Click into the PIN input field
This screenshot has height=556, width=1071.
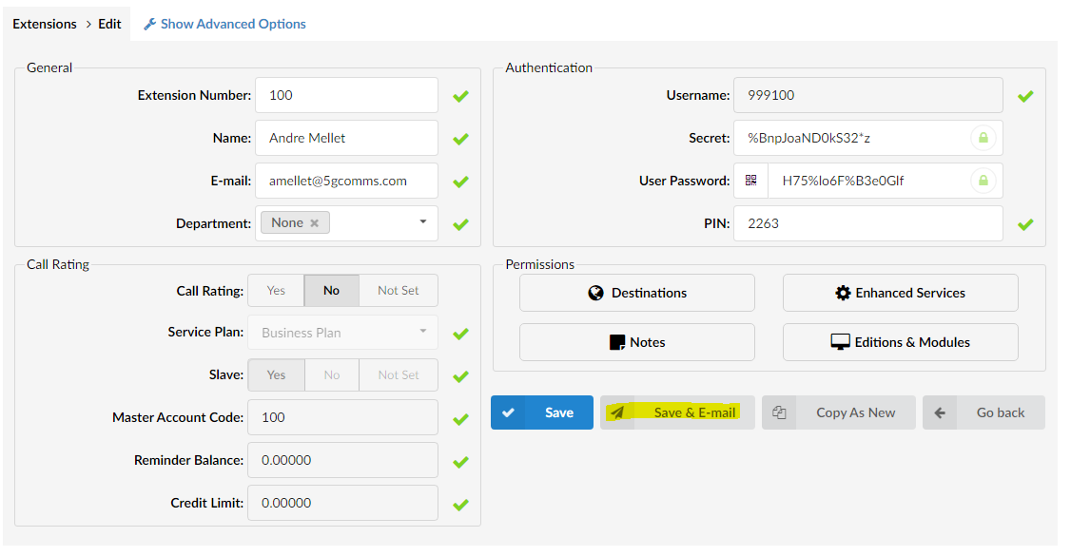(867, 223)
